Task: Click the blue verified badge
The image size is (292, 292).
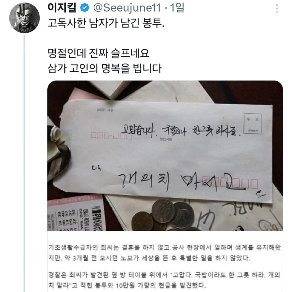Action: (x=85, y=8)
